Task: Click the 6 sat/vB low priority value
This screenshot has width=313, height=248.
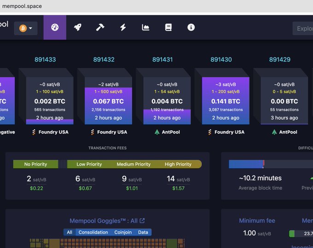Action: pos(85,179)
